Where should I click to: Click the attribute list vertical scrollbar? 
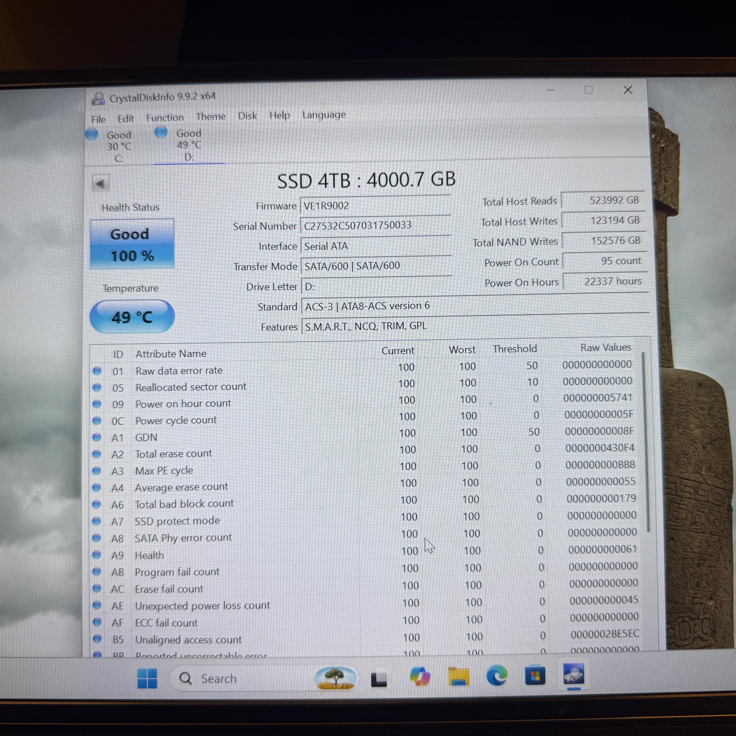[x=645, y=442]
